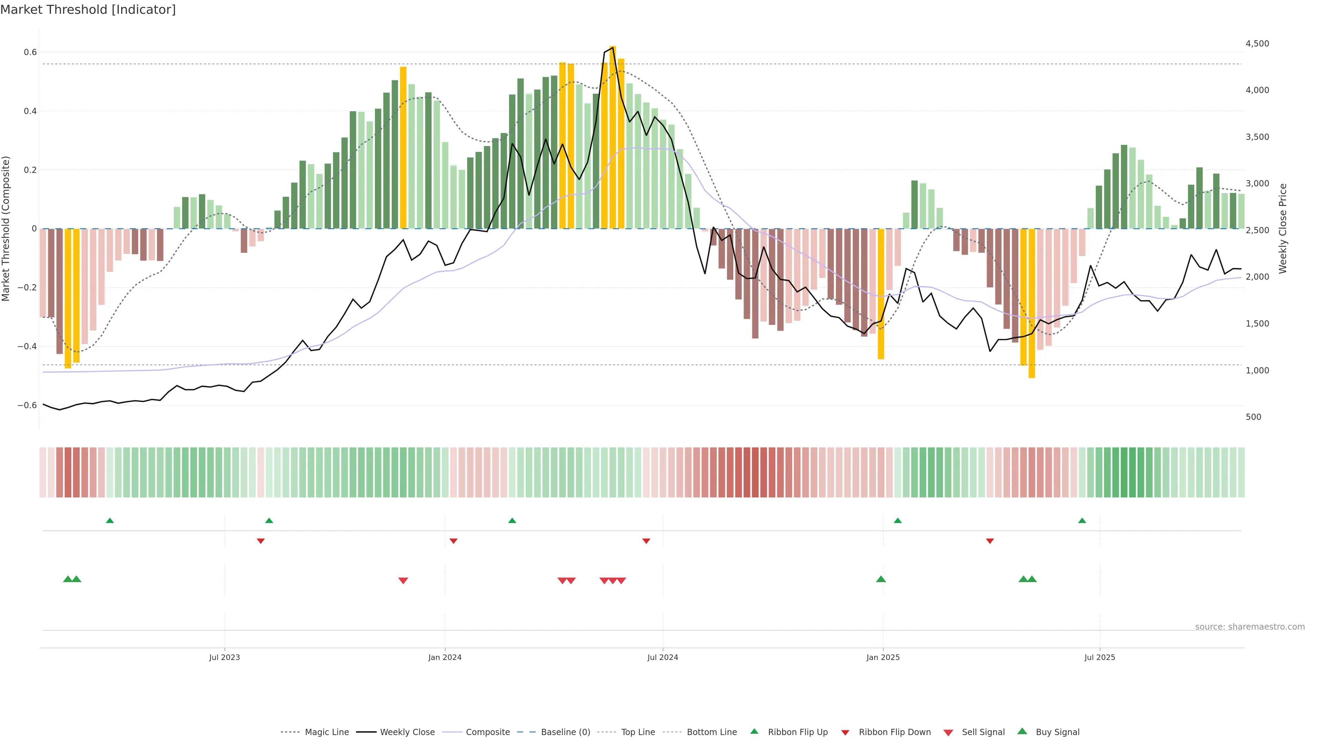Toggle the Top Line legend entry
This screenshot has height=744, width=1322.
tap(638, 732)
